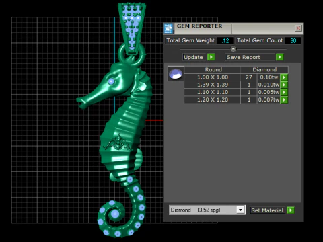
Task: Click the 0.007tw weight cell
Action: click(268, 99)
